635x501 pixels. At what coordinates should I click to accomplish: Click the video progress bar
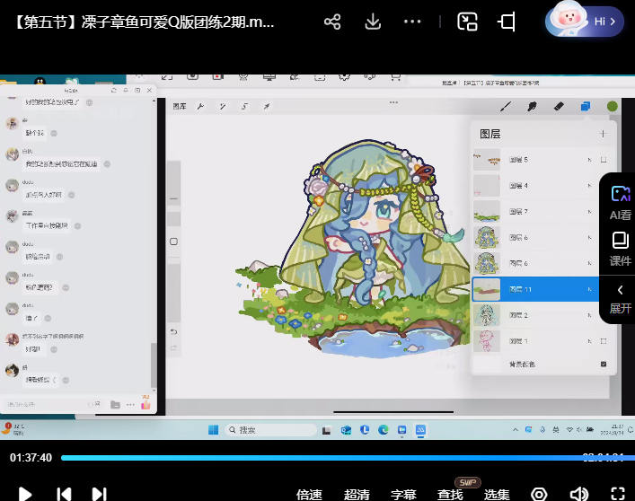(x=314, y=458)
